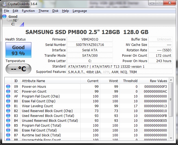The image size is (178, 145).
Task: Open the Function menu
Action: [x=28, y=11]
